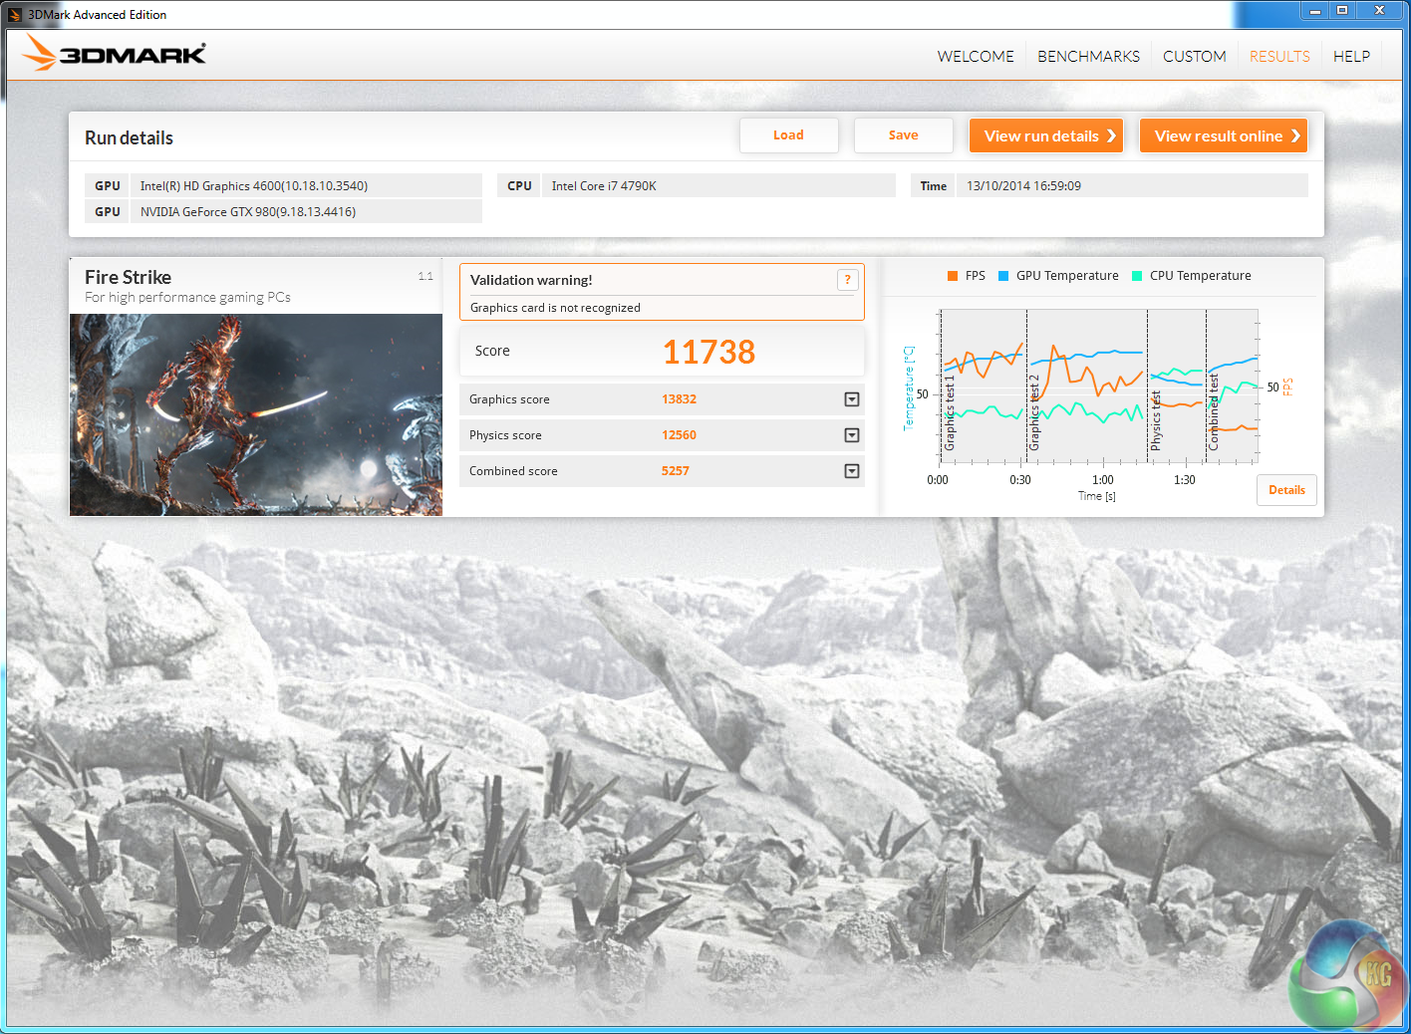Open the HELP tab
This screenshot has height=1034, width=1411.
1351,57
